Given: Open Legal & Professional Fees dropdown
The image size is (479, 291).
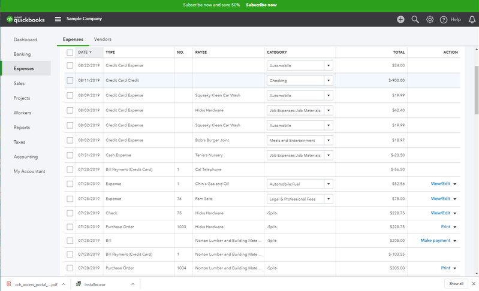Looking at the screenshot, I should [x=329, y=199].
